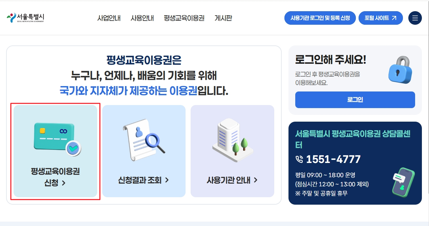Click the Seoul Metropolitan Government logo
This screenshot has height=226, width=429.
tap(25, 18)
